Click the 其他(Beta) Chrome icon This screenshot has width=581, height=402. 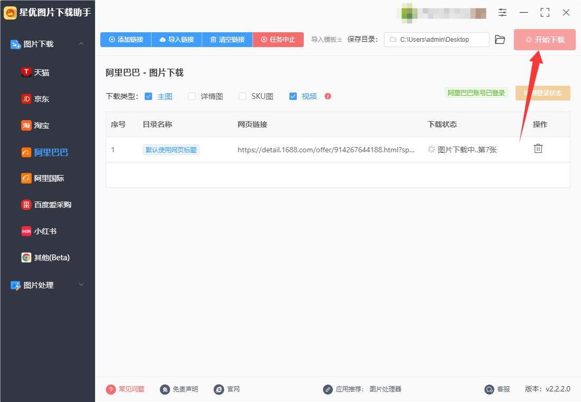[x=26, y=257]
